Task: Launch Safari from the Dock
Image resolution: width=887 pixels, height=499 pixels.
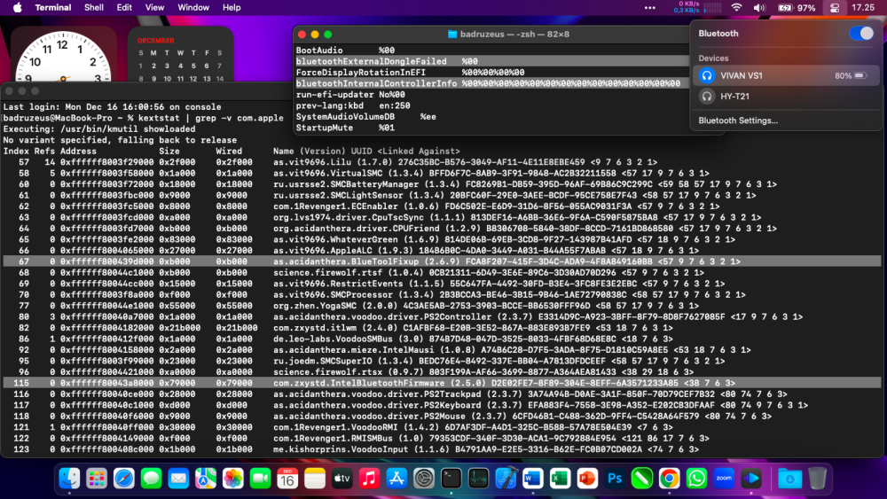Action: pos(124,479)
